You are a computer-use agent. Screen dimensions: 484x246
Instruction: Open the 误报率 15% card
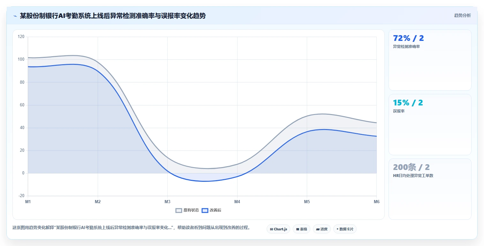[x=430, y=125]
